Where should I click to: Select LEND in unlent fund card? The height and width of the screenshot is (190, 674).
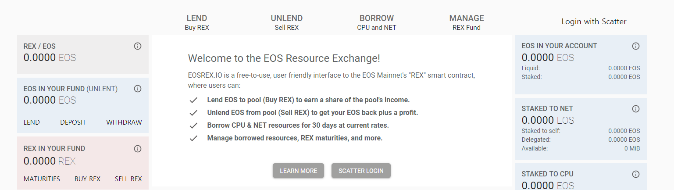click(x=32, y=122)
